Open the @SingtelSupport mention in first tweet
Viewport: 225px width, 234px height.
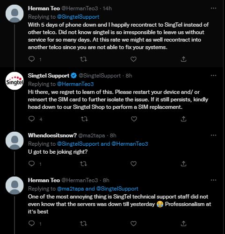[78, 17]
